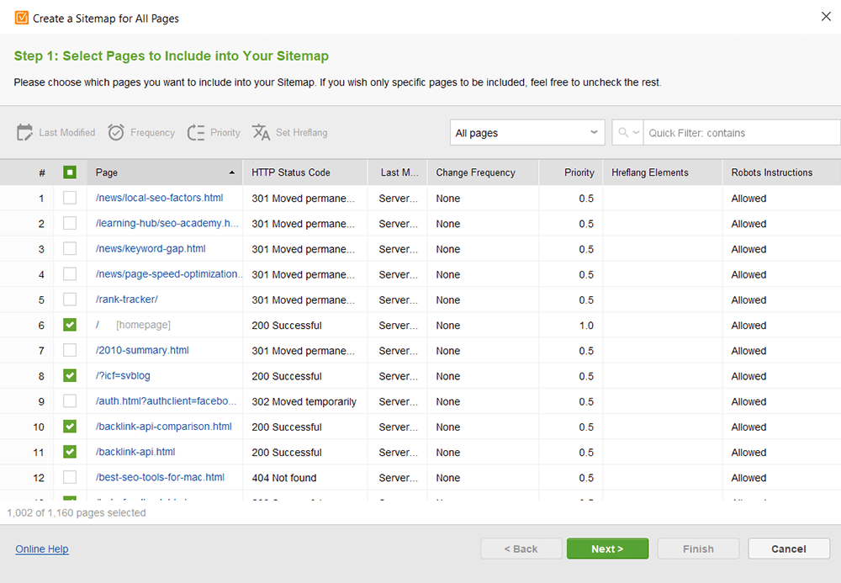The image size is (841, 583).
Task: Uncheck the /?icf=svblog row checkbox
Action: click(x=70, y=375)
